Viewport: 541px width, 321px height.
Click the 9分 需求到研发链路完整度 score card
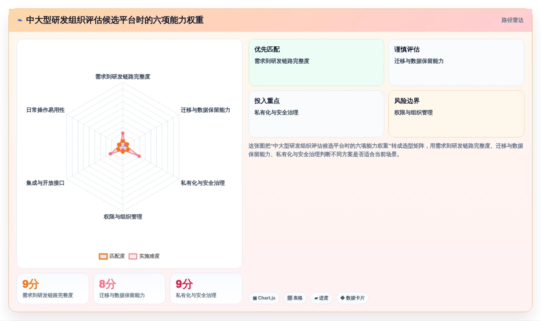click(x=53, y=289)
